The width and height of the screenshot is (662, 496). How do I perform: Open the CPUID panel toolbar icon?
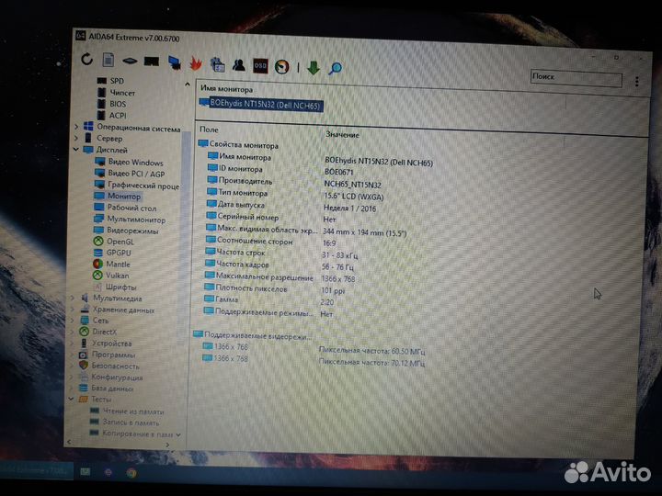point(217,64)
